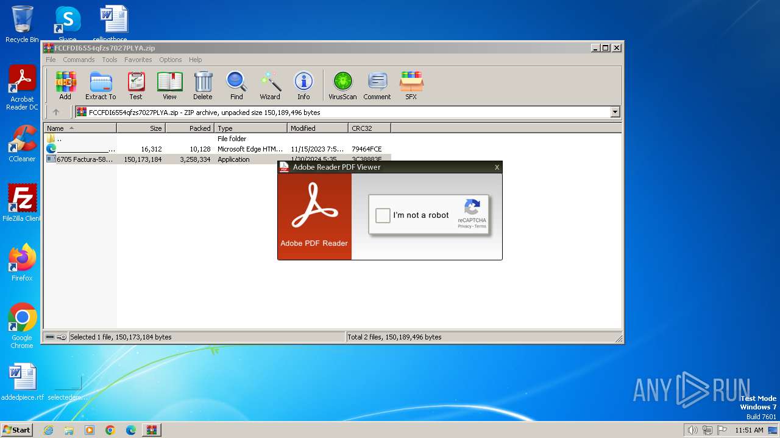Viewport: 780px width, 438px height.
Task: Open the Tools menu
Action: (110, 60)
